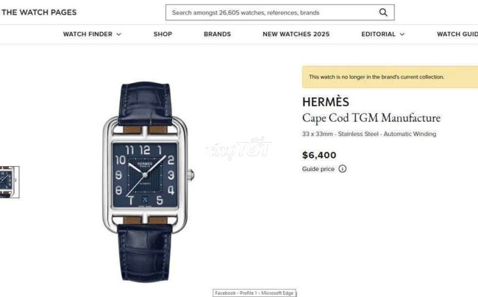Open the Brands menu item
The width and height of the screenshot is (478, 297).
point(217,34)
